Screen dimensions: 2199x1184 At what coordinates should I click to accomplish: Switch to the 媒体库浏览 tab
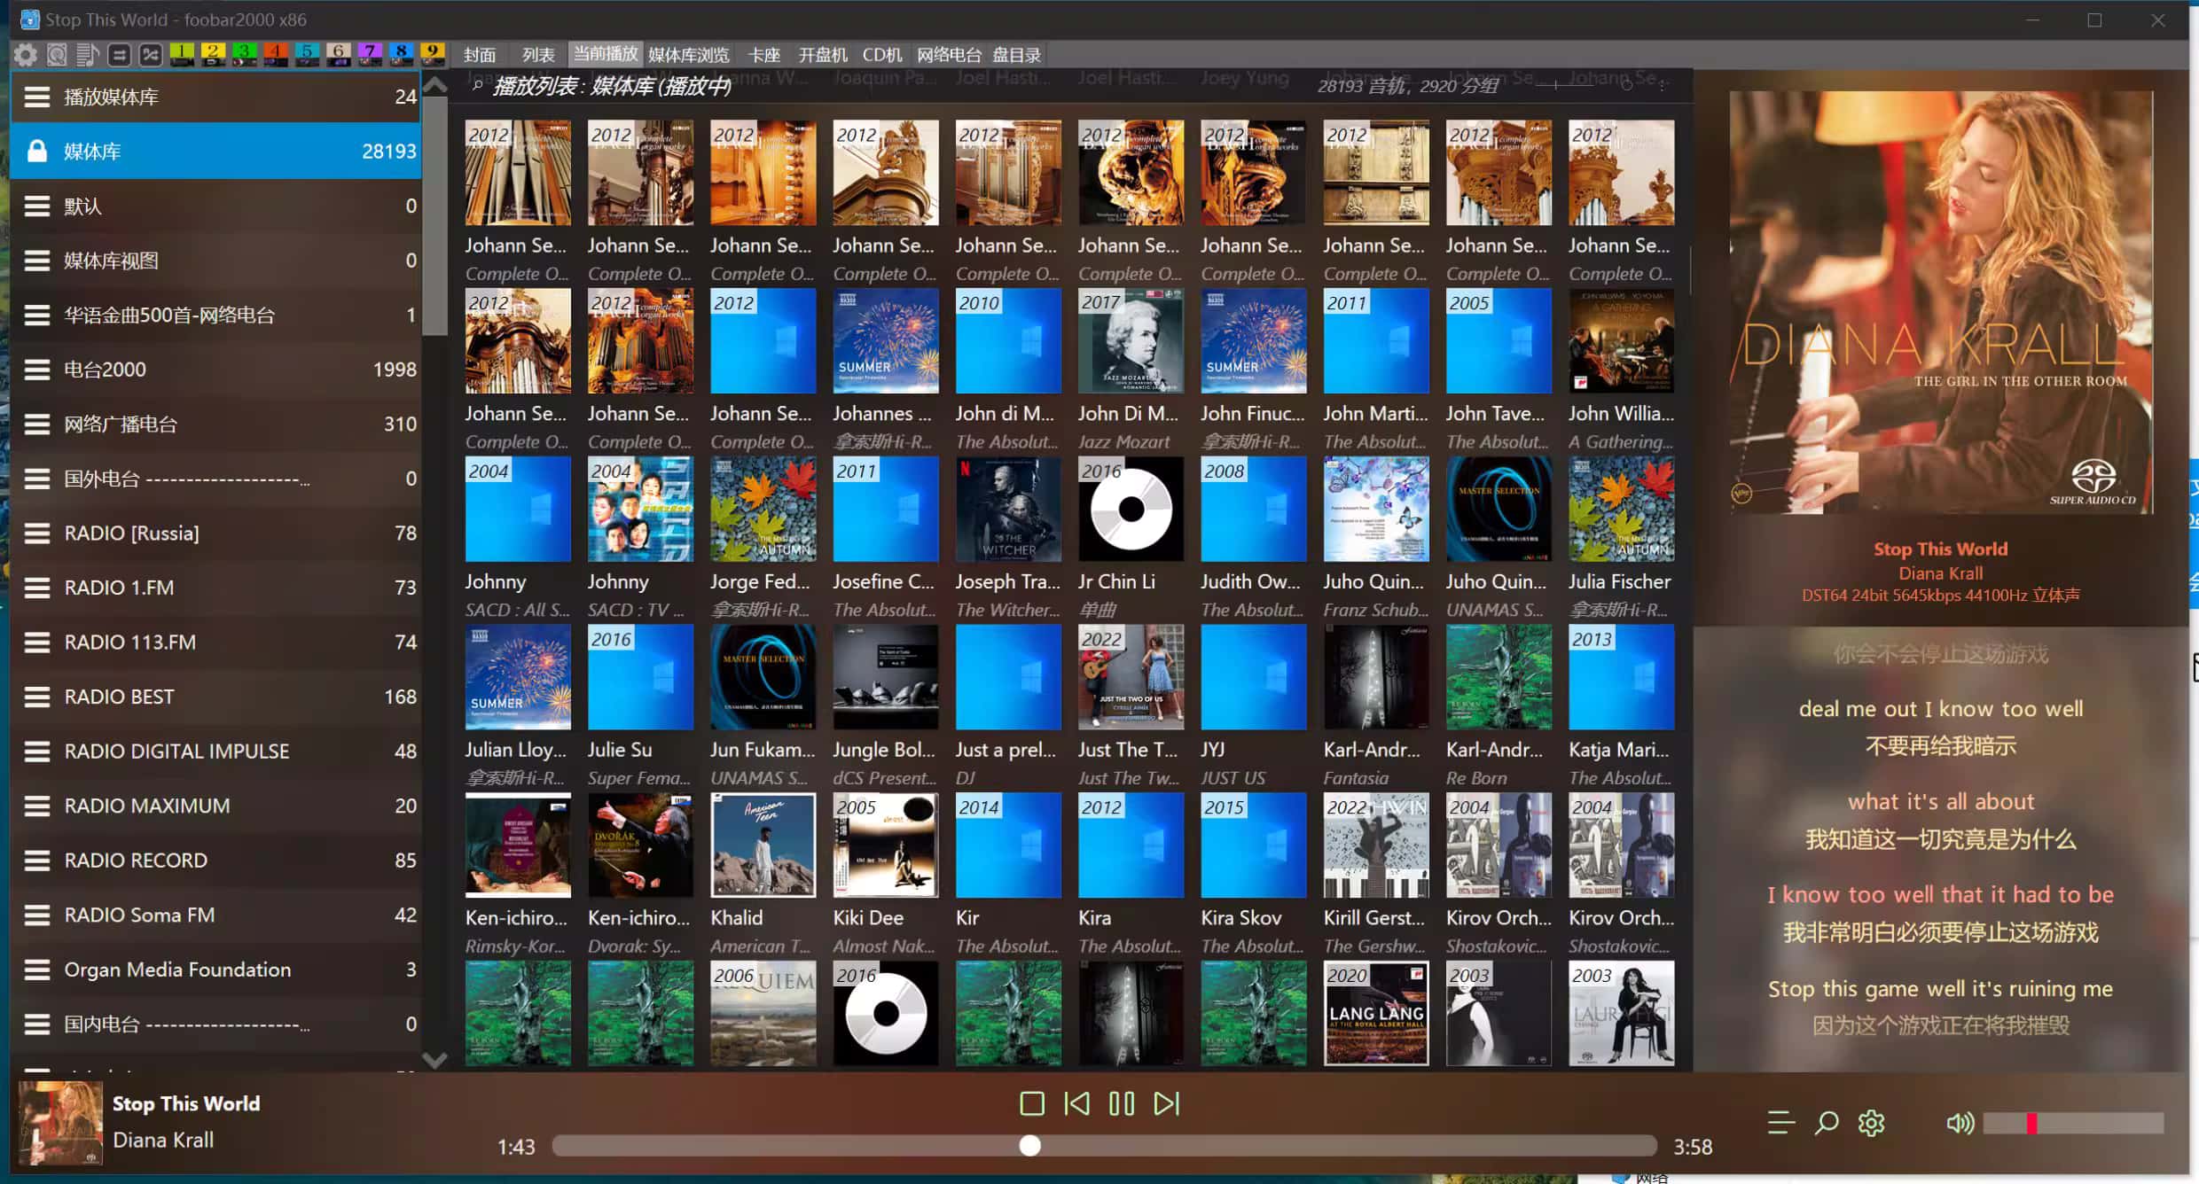tap(688, 55)
